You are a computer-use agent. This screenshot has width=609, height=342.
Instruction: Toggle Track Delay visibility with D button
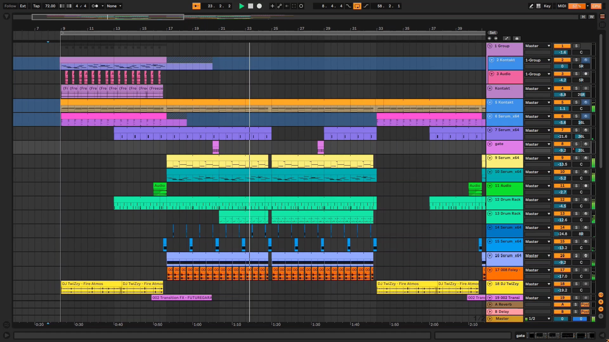pos(601,316)
